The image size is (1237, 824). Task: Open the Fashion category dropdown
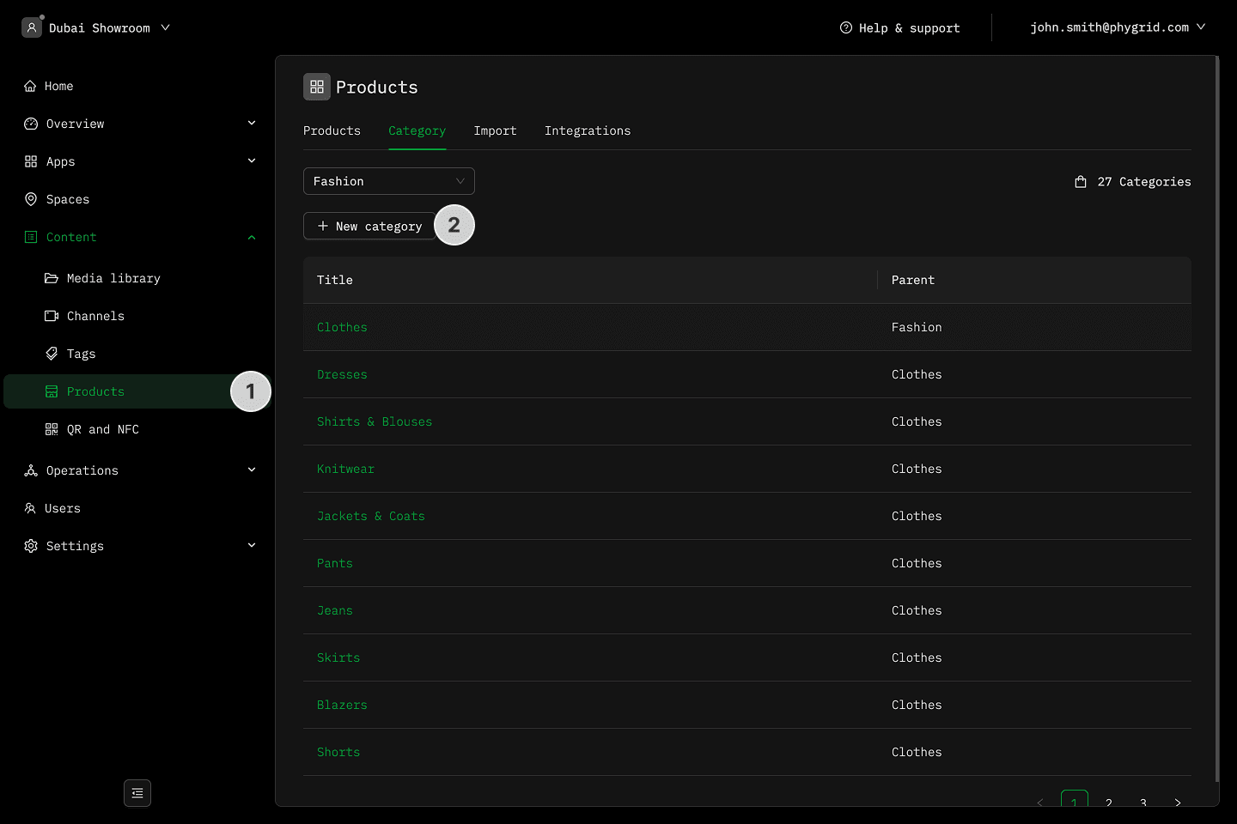[x=388, y=181]
